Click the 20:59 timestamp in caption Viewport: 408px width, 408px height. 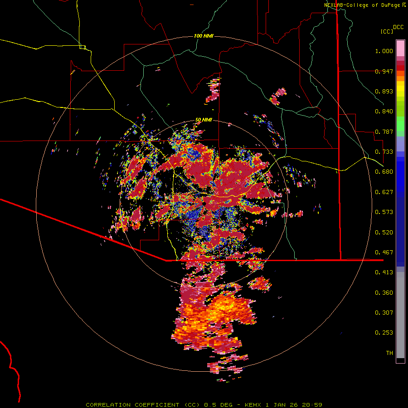312,405
